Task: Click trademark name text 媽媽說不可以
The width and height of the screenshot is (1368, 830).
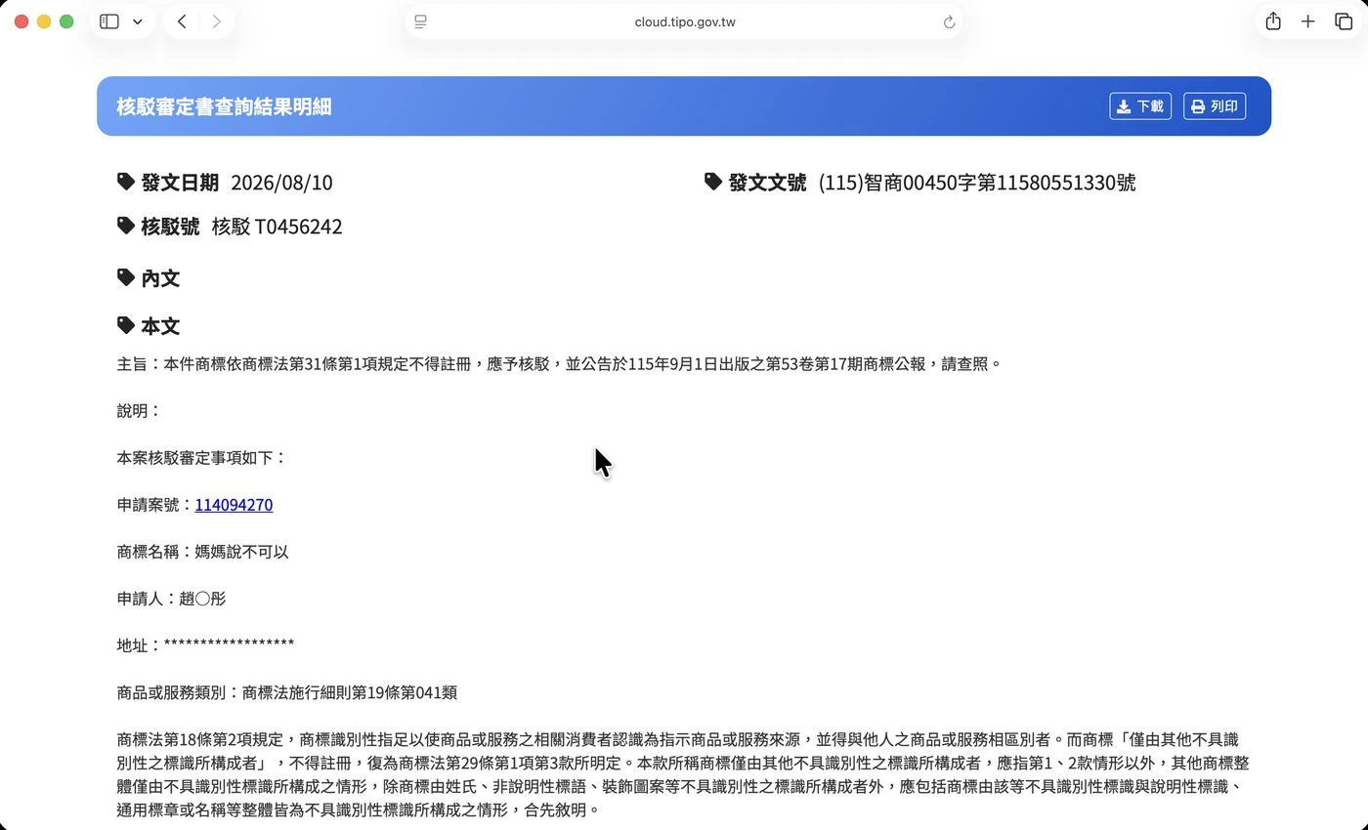Action: (x=242, y=552)
